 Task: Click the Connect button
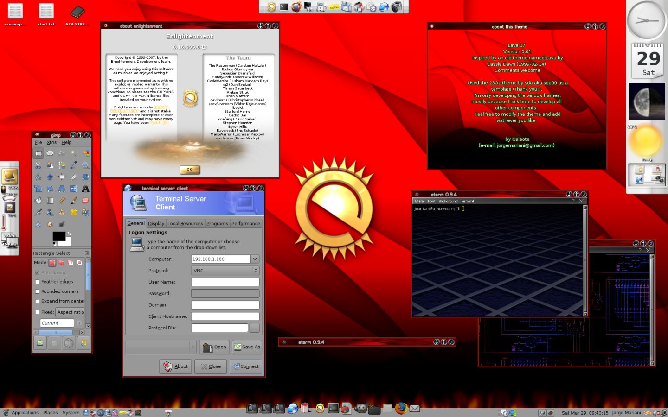pos(246,366)
